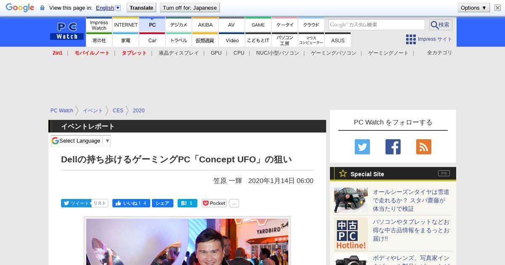Image resolution: width=505 pixels, height=265 pixels.
Task: Open the Dell Concept UFO article photo
Action: (187, 241)
